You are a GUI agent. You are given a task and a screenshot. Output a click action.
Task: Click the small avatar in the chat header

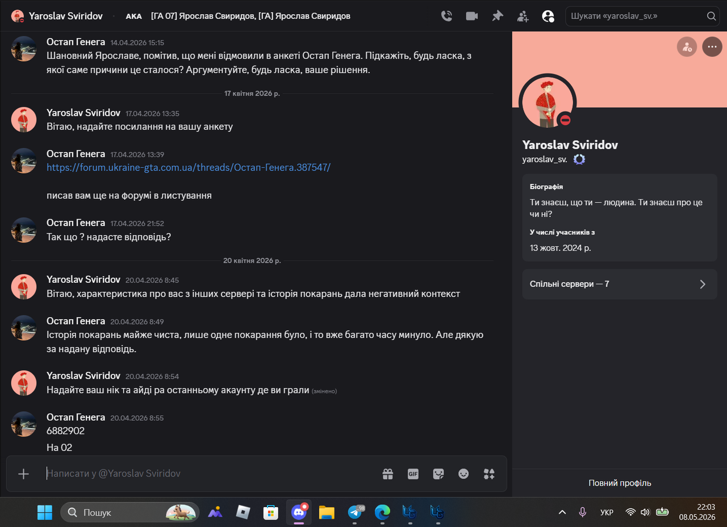pos(17,16)
